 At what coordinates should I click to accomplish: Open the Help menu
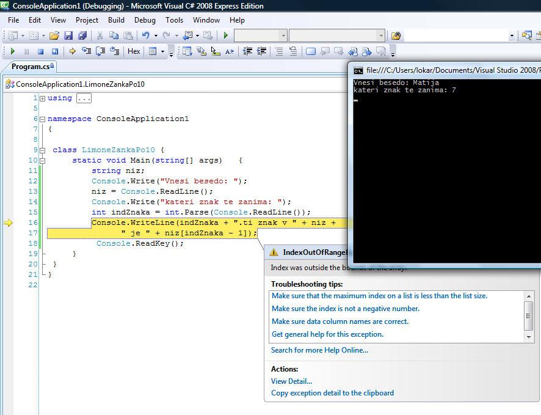click(237, 20)
